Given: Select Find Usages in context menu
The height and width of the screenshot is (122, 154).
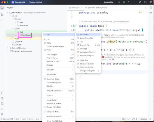Looking at the screenshot, I should (x=59, y=55).
